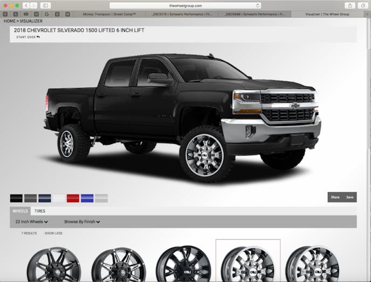Screen dimensions: 371x282
Task: Open the Browse By Finish dropdown
Action: point(82,222)
